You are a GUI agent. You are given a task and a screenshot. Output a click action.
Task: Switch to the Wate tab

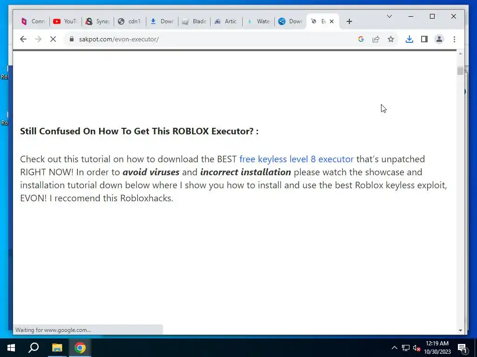pos(259,21)
